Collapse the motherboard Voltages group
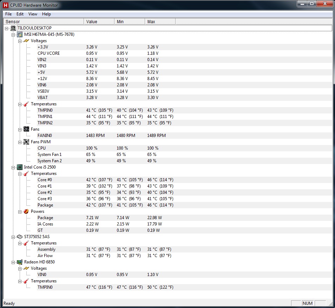Viewport: 335px width, 308px height. (x=20, y=41)
